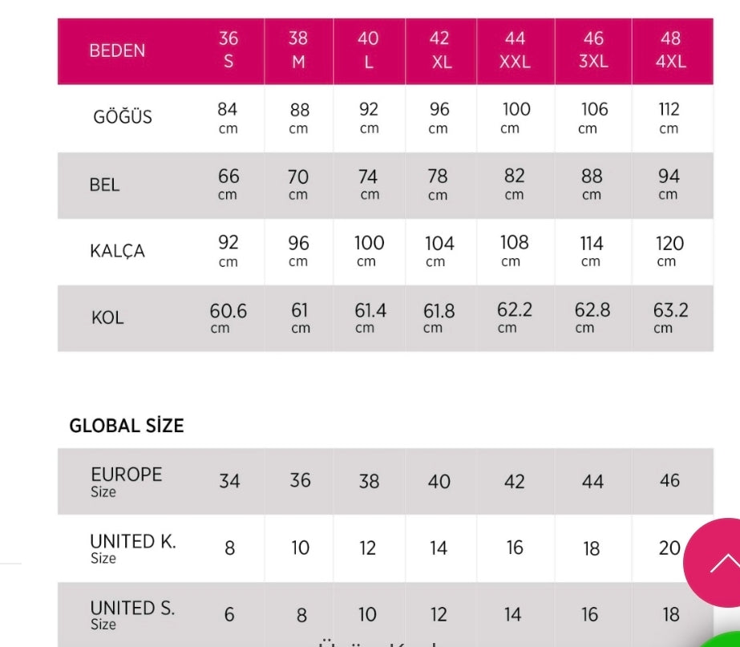740x647 pixels.
Task: Click the 112 cm chest measurement cell
Action: pyautogui.click(x=669, y=117)
